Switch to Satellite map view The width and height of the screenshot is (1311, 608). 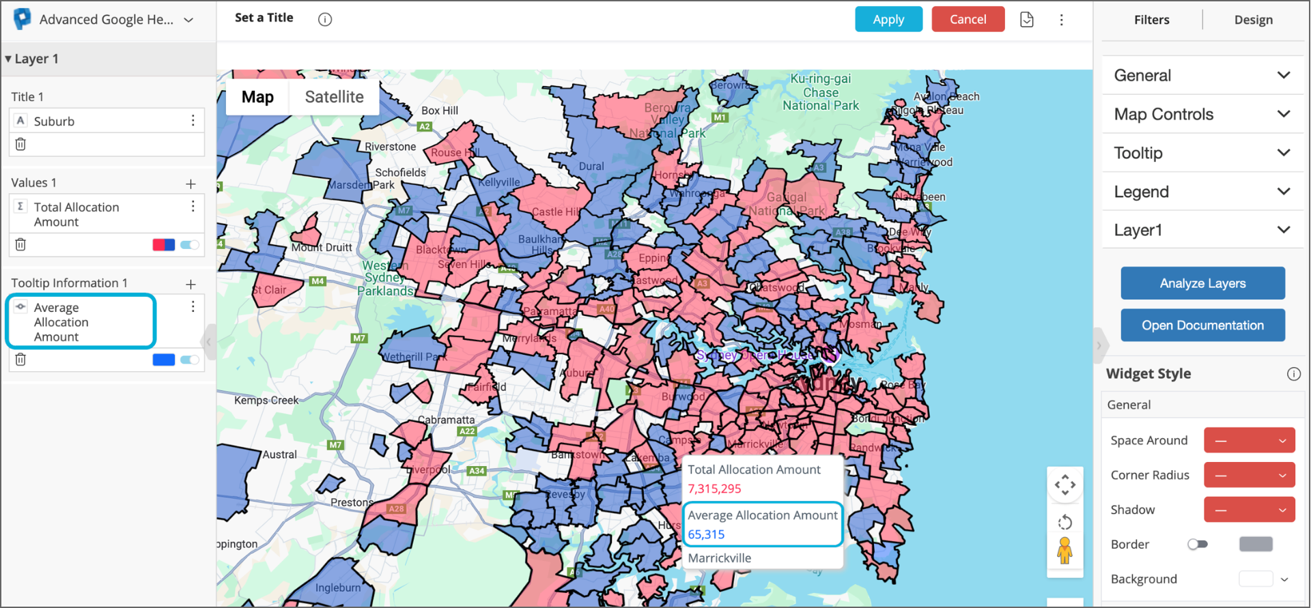tap(334, 97)
